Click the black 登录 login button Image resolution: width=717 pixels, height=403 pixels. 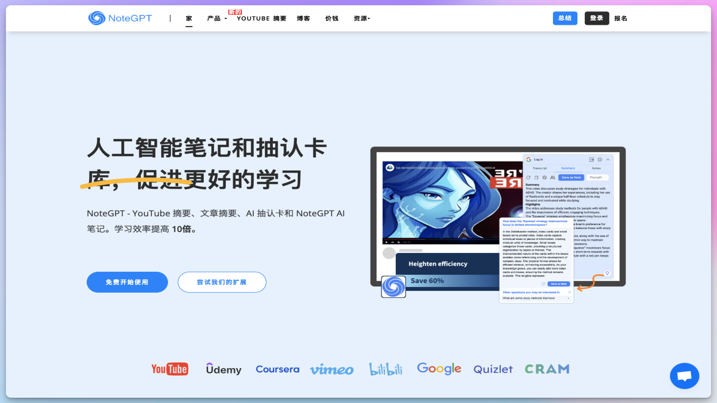[596, 18]
